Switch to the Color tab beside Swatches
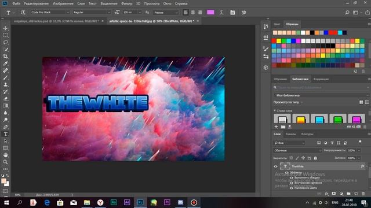This screenshot has width=371, height=208. tap(277, 24)
